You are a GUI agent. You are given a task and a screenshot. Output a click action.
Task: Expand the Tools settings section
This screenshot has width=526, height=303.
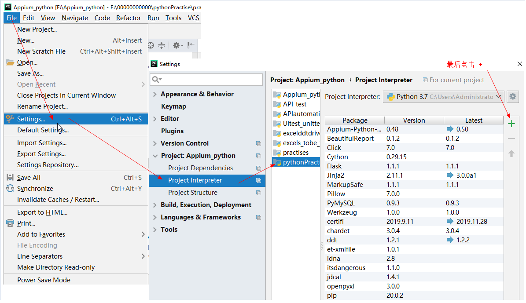[154, 230]
